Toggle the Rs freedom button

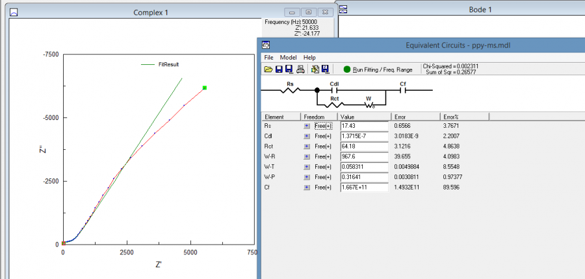[307, 125]
